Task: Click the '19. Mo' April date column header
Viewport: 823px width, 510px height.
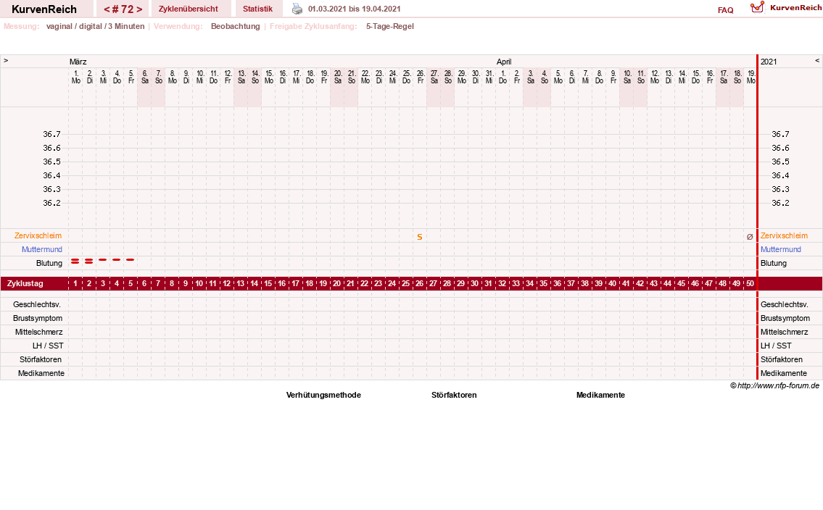Action: tap(751, 77)
